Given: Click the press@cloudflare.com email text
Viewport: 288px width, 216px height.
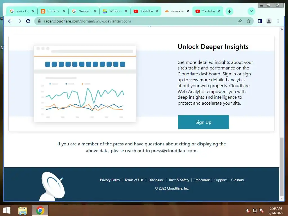Looking at the screenshot, I should tap(174, 151).
